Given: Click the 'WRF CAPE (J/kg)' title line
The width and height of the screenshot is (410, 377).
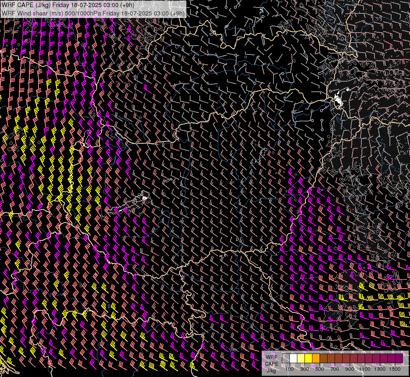Looking at the screenshot, I should click(x=68, y=5).
